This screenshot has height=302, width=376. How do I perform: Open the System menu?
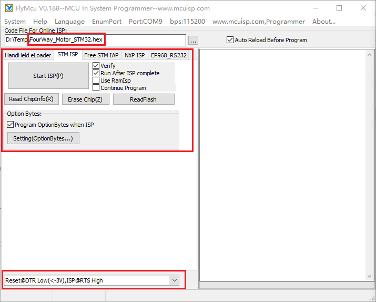tap(15, 22)
